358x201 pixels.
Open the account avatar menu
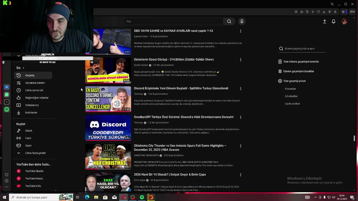pyautogui.click(x=345, y=21)
